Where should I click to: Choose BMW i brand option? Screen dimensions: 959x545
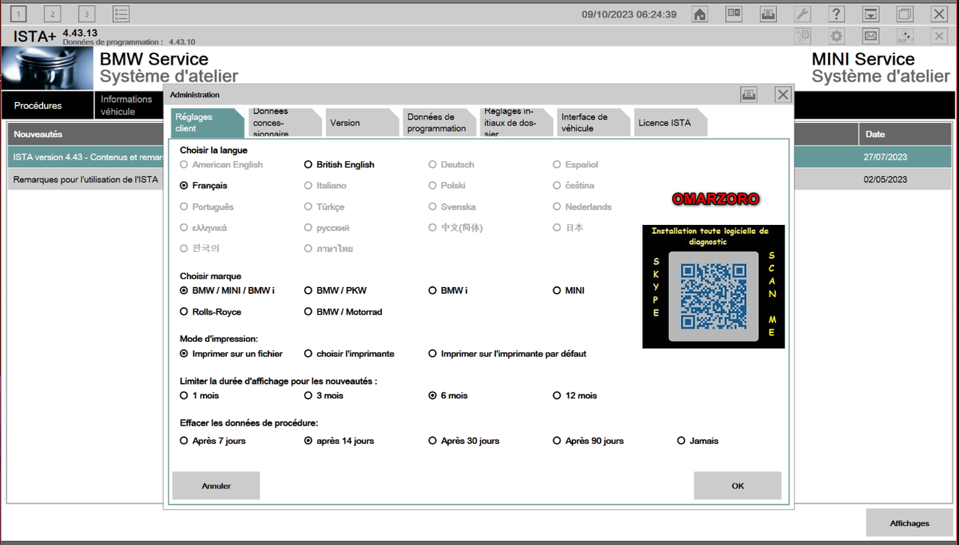448,290
